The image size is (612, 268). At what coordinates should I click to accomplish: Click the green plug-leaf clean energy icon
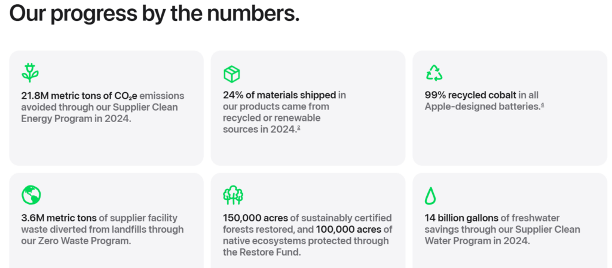coord(30,73)
